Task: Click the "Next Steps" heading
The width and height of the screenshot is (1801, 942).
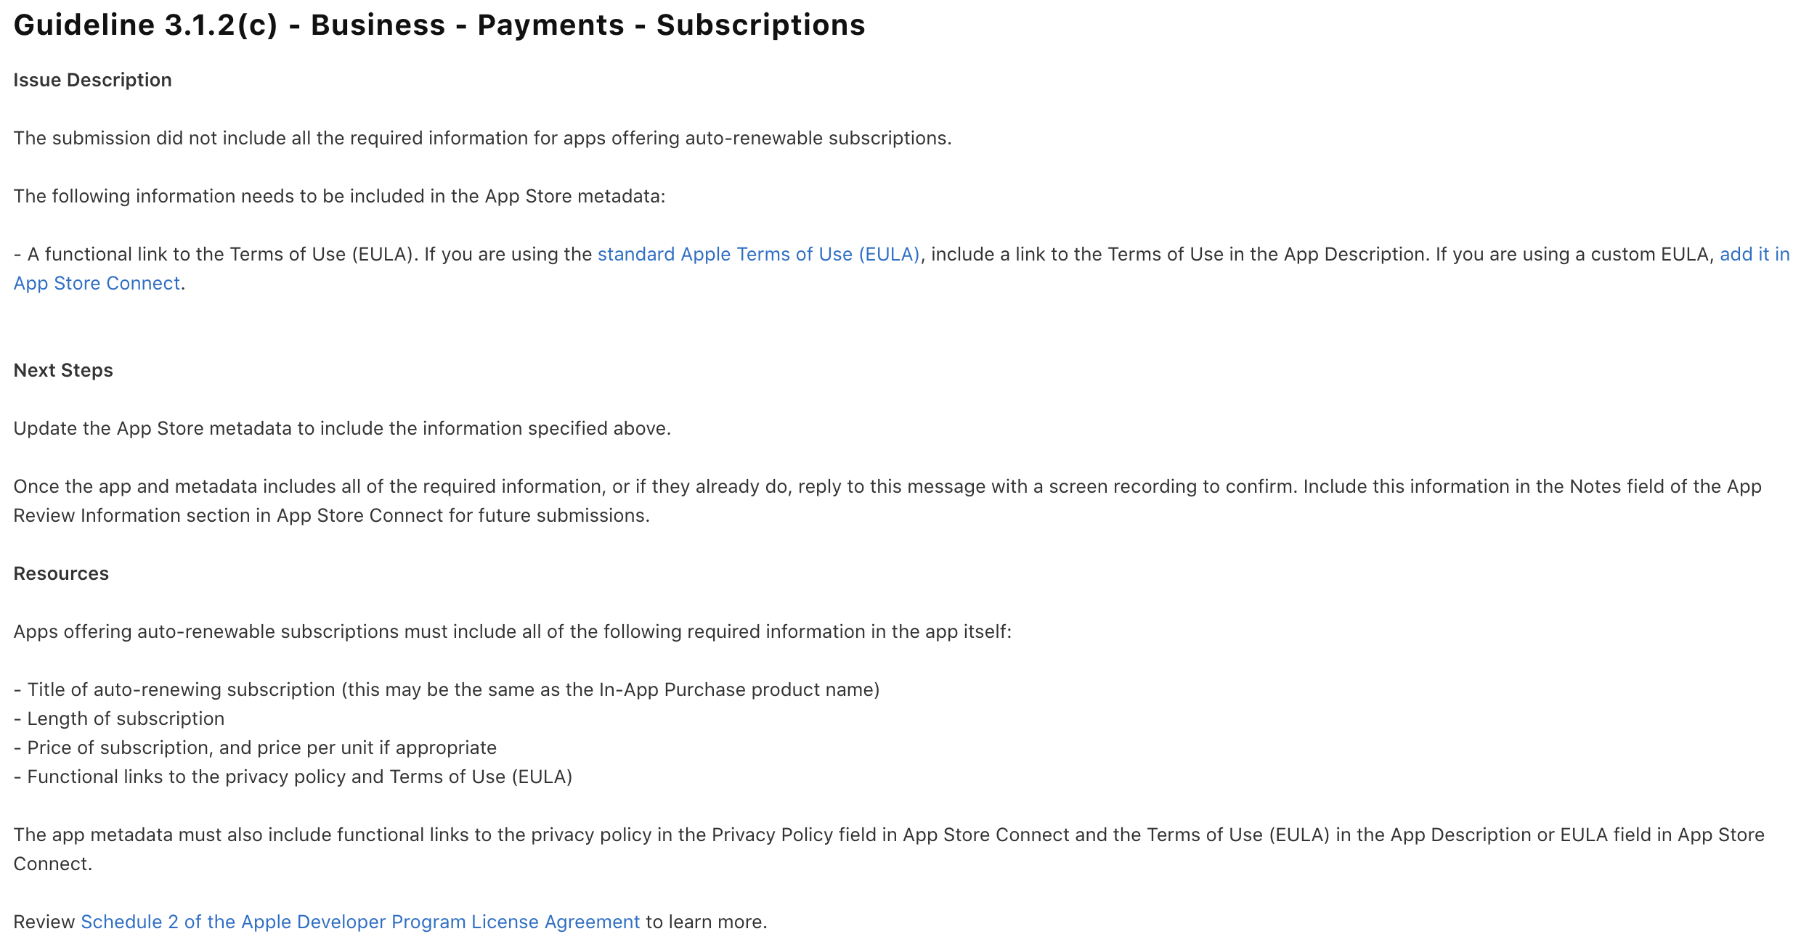Action: (63, 371)
